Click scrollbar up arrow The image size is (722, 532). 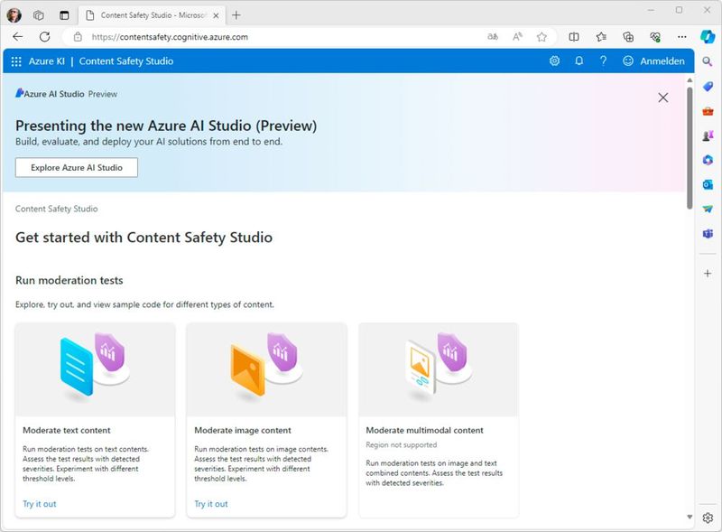coord(690,80)
